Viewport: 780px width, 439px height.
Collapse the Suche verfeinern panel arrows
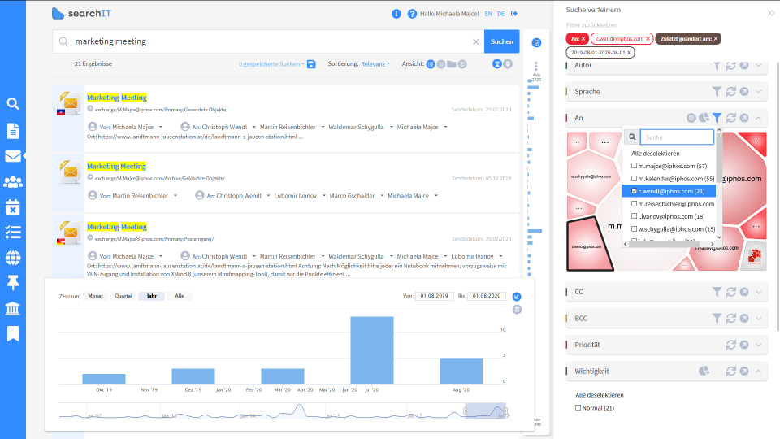tap(770, 13)
